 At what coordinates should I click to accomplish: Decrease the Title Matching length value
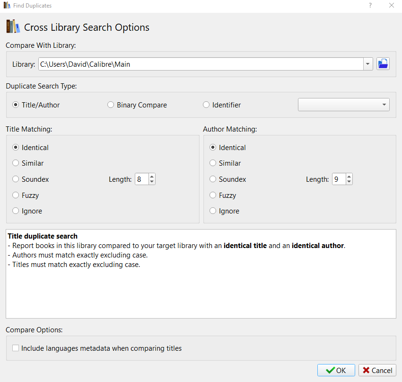(x=152, y=182)
